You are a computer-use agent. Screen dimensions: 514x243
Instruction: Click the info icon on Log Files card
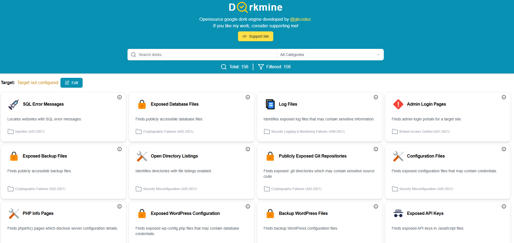click(x=376, y=97)
